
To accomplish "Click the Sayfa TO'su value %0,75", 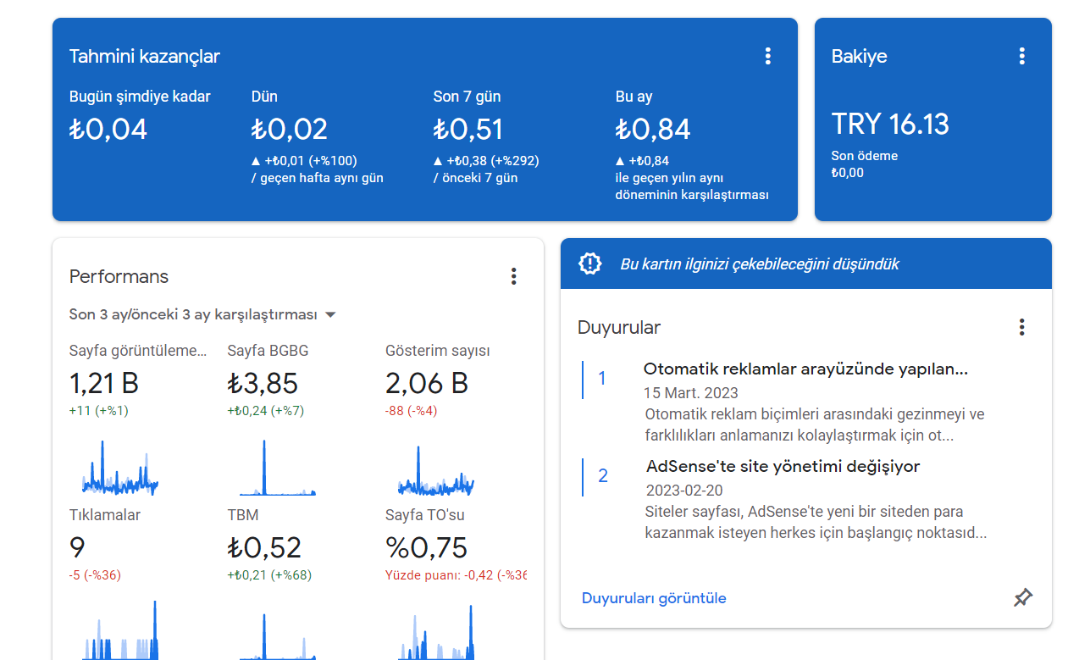I will click(426, 547).
